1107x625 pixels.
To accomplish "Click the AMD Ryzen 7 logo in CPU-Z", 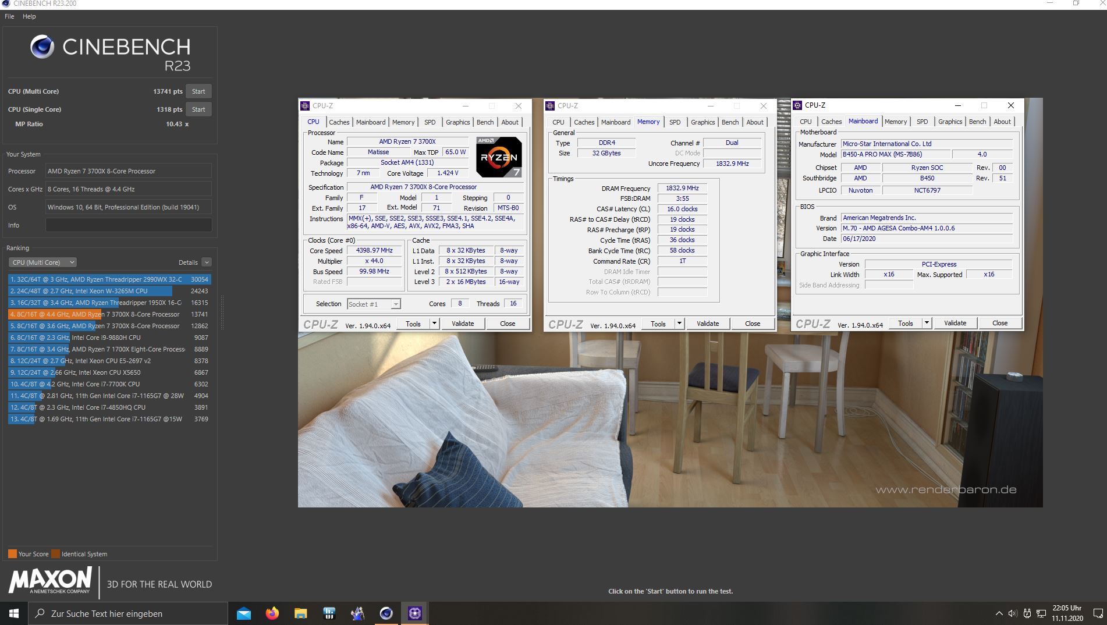I will [x=499, y=157].
